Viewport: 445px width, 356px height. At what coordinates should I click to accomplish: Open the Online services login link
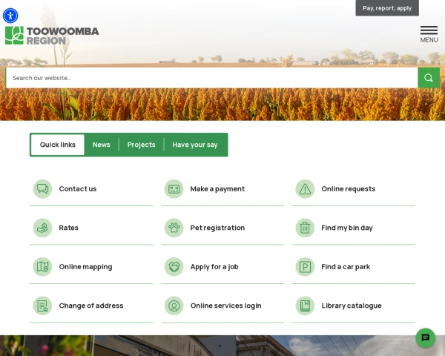[x=225, y=306]
